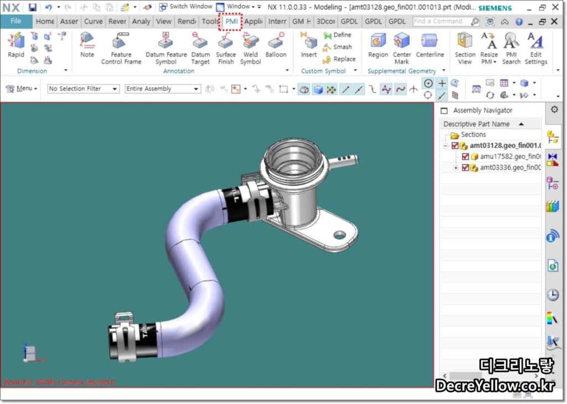Toggle checkbox for amt03336.geo_fin component
Screen dimensions: 567x404
(x=465, y=168)
